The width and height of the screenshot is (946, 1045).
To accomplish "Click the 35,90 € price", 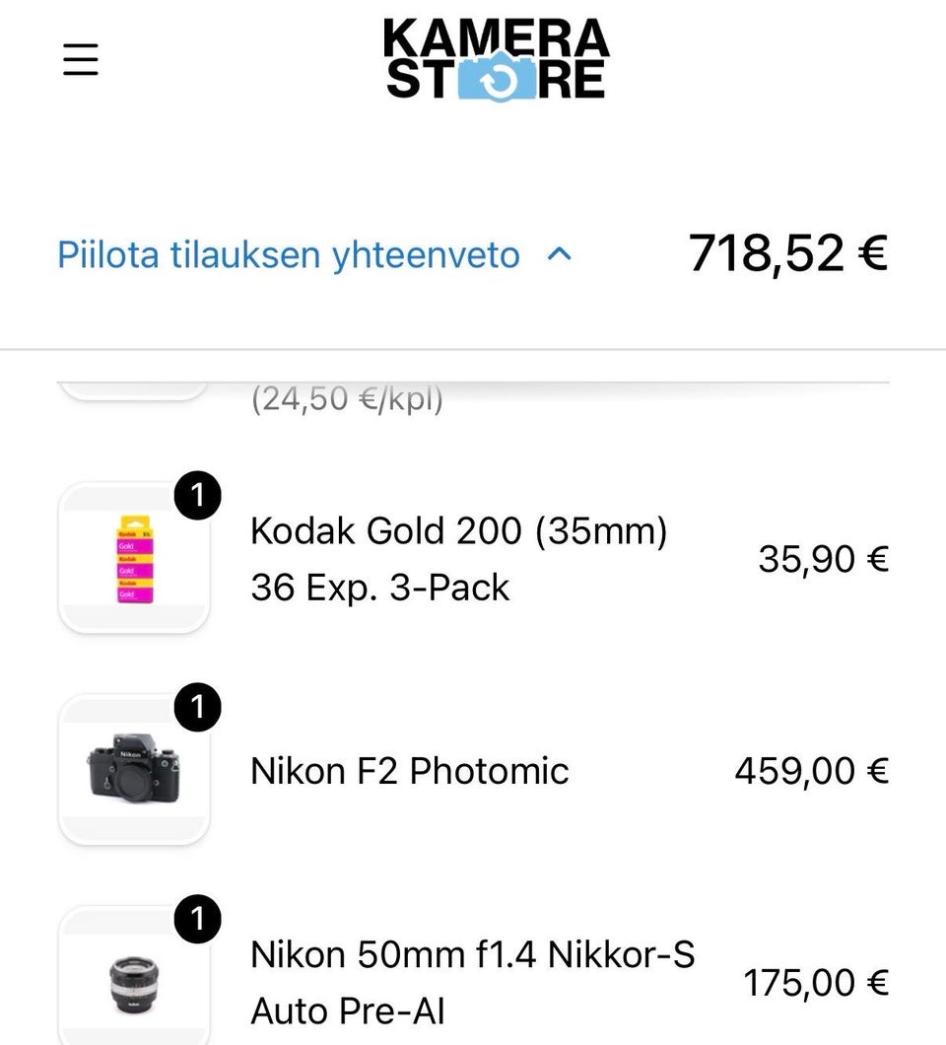I will 823,559.
